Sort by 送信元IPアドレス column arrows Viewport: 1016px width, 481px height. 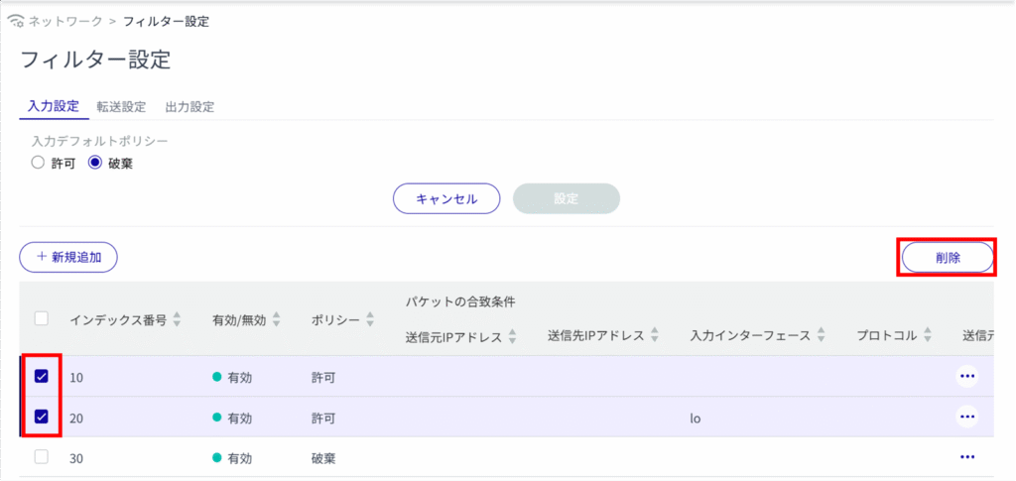[x=513, y=336]
